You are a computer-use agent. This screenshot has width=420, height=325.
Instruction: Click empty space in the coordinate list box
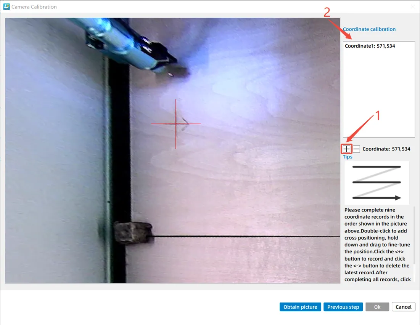[x=378, y=95]
